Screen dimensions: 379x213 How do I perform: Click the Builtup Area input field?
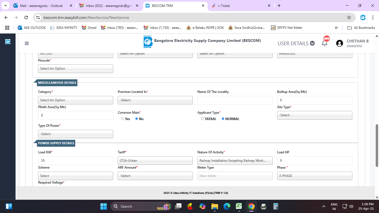coord(315,100)
